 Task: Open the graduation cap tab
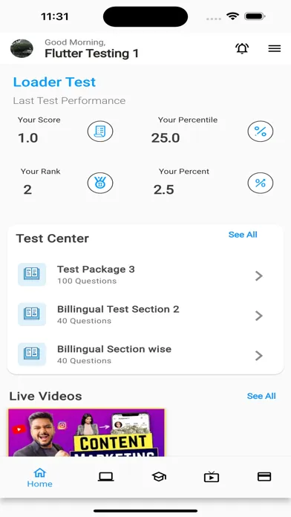[x=159, y=477]
